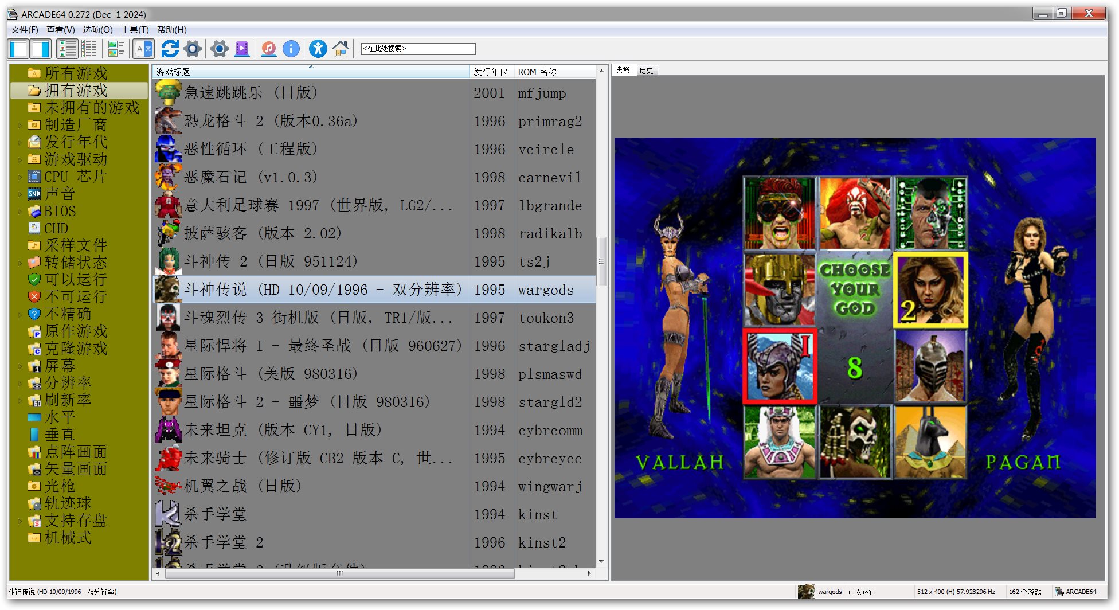Open the 查看(V) menu
Viewport: 1119px width, 610px height.
[60, 30]
